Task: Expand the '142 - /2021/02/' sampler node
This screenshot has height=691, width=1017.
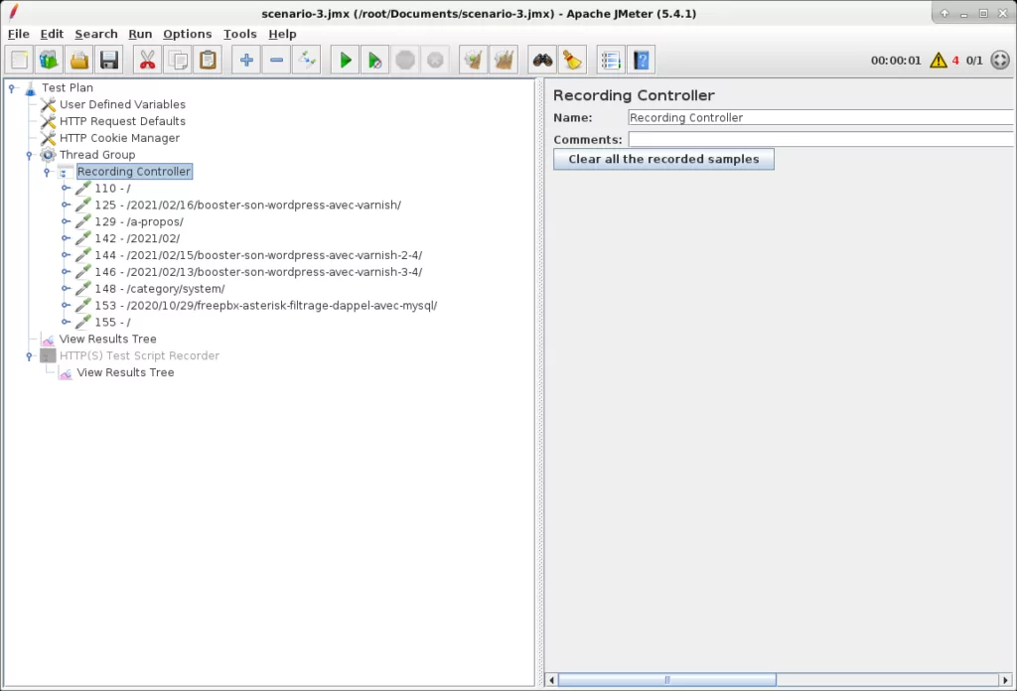Action: click(66, 238)
